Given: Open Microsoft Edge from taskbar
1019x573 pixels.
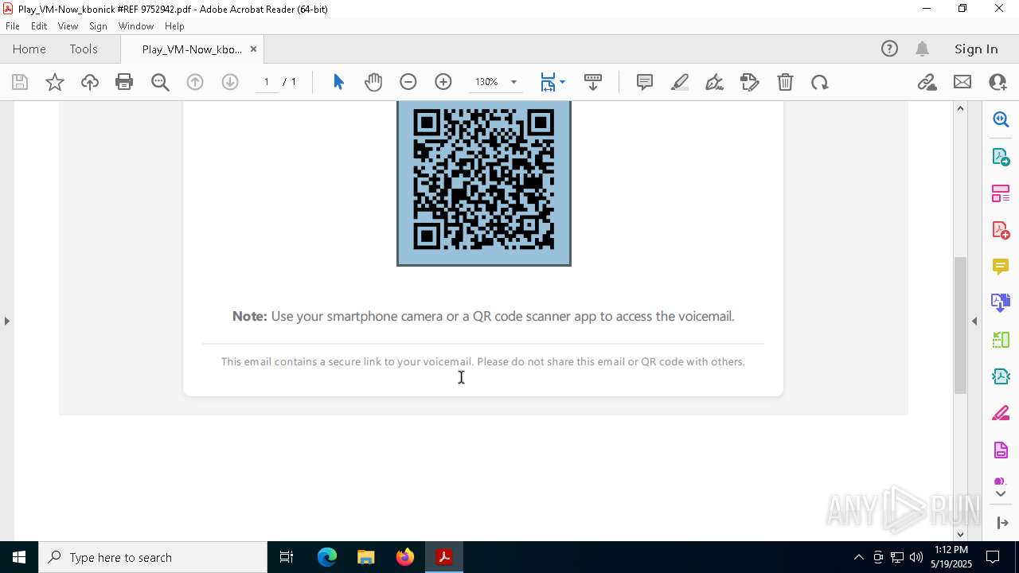Looking at the screenshot, I should (327, 557).
